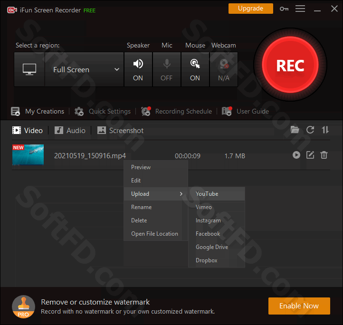This screenshot has width=343, height=325.
Task: Upload to Vimeo
Action: (217, 207)
